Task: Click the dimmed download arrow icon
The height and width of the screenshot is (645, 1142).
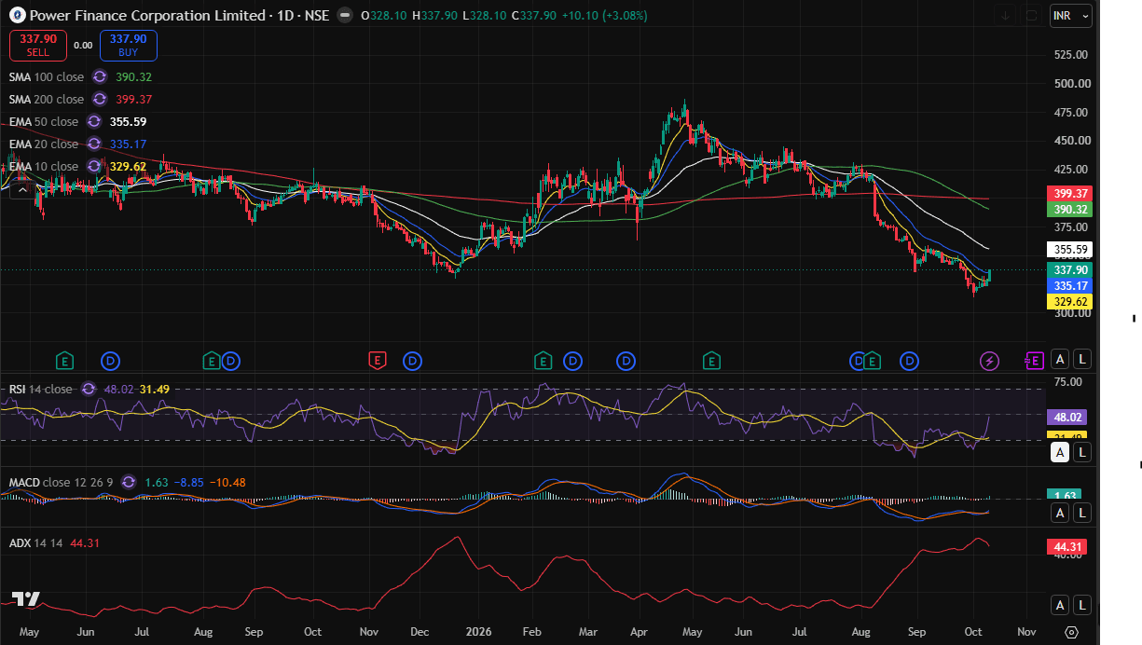Action: (1006, 16)
